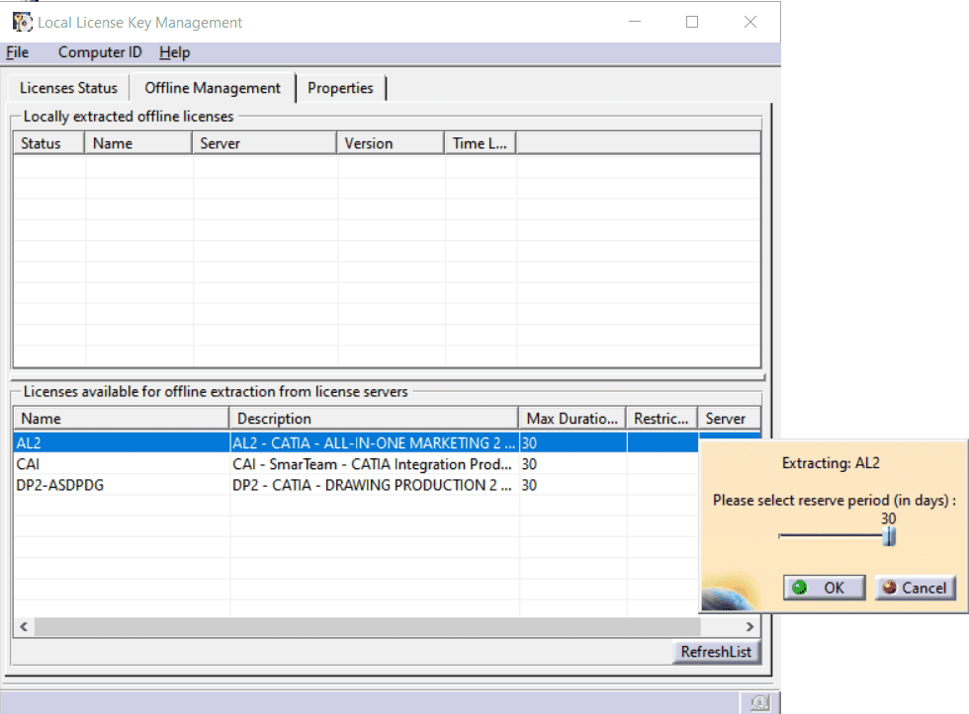Click the Description column header
Viewport: 969px width, 714px height.
pyautogui.click(x=374, y=419)
